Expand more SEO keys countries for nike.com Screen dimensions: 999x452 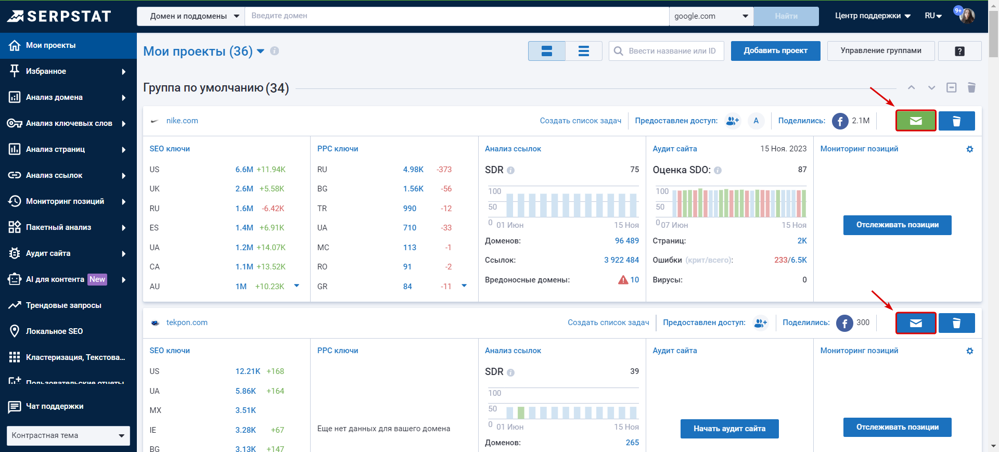pos(297,286)
